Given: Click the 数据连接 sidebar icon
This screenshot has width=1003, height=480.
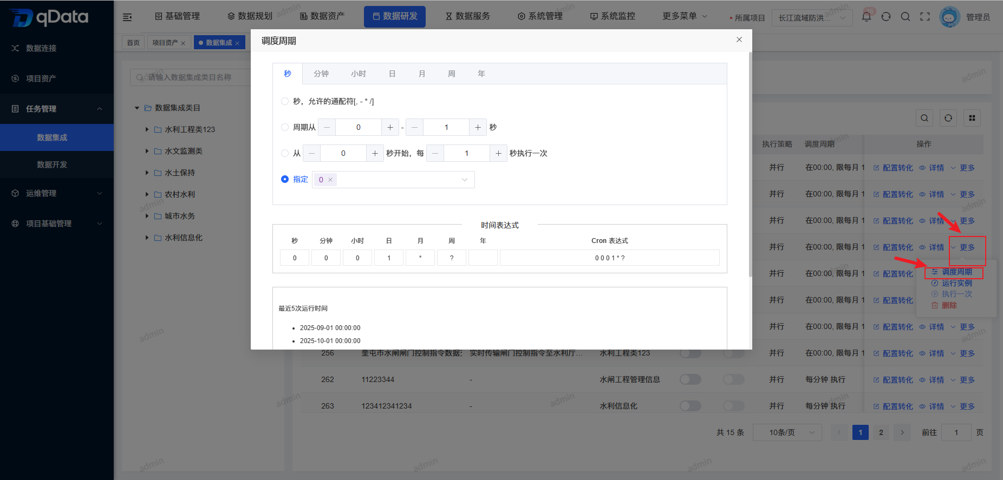Looking at the screenshot, I should tap(15, 48).
